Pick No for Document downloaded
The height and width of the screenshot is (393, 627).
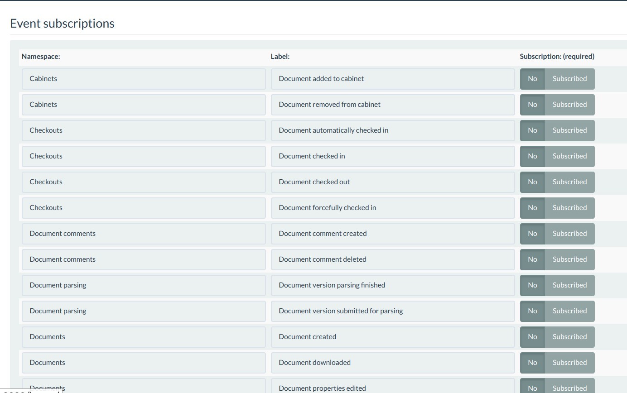[532, 363]
